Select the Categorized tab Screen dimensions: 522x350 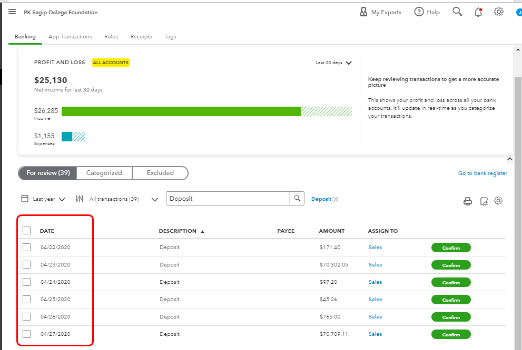click(104, 173)
